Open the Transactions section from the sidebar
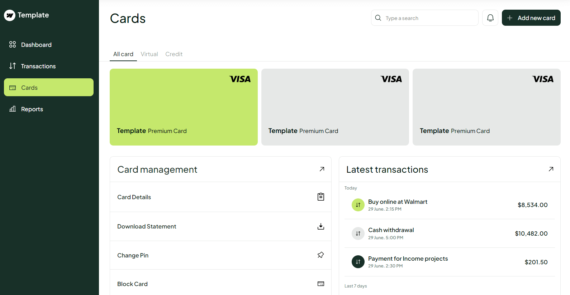The image size is (570, 295). [x=13, y=66]
